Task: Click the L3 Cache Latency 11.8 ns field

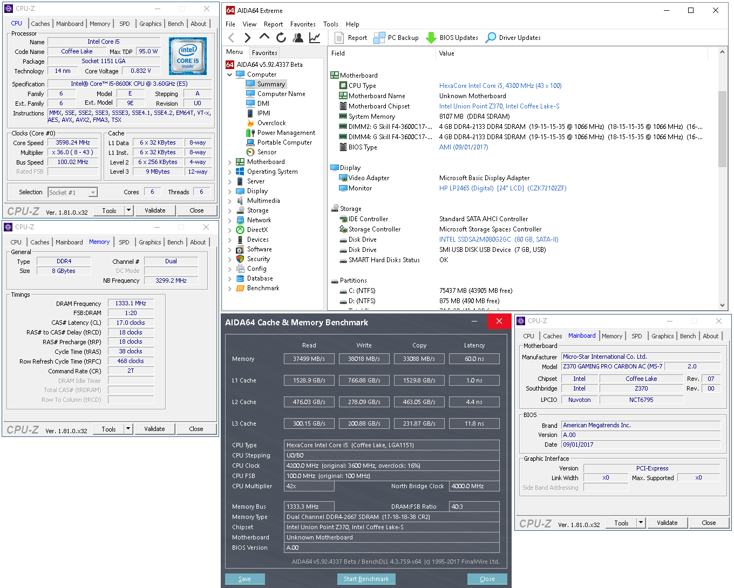Action: coord(474,423)
